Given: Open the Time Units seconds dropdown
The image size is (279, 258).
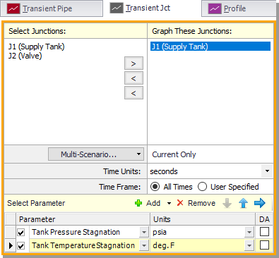Looking at the screenshot, I should point(267,171).
